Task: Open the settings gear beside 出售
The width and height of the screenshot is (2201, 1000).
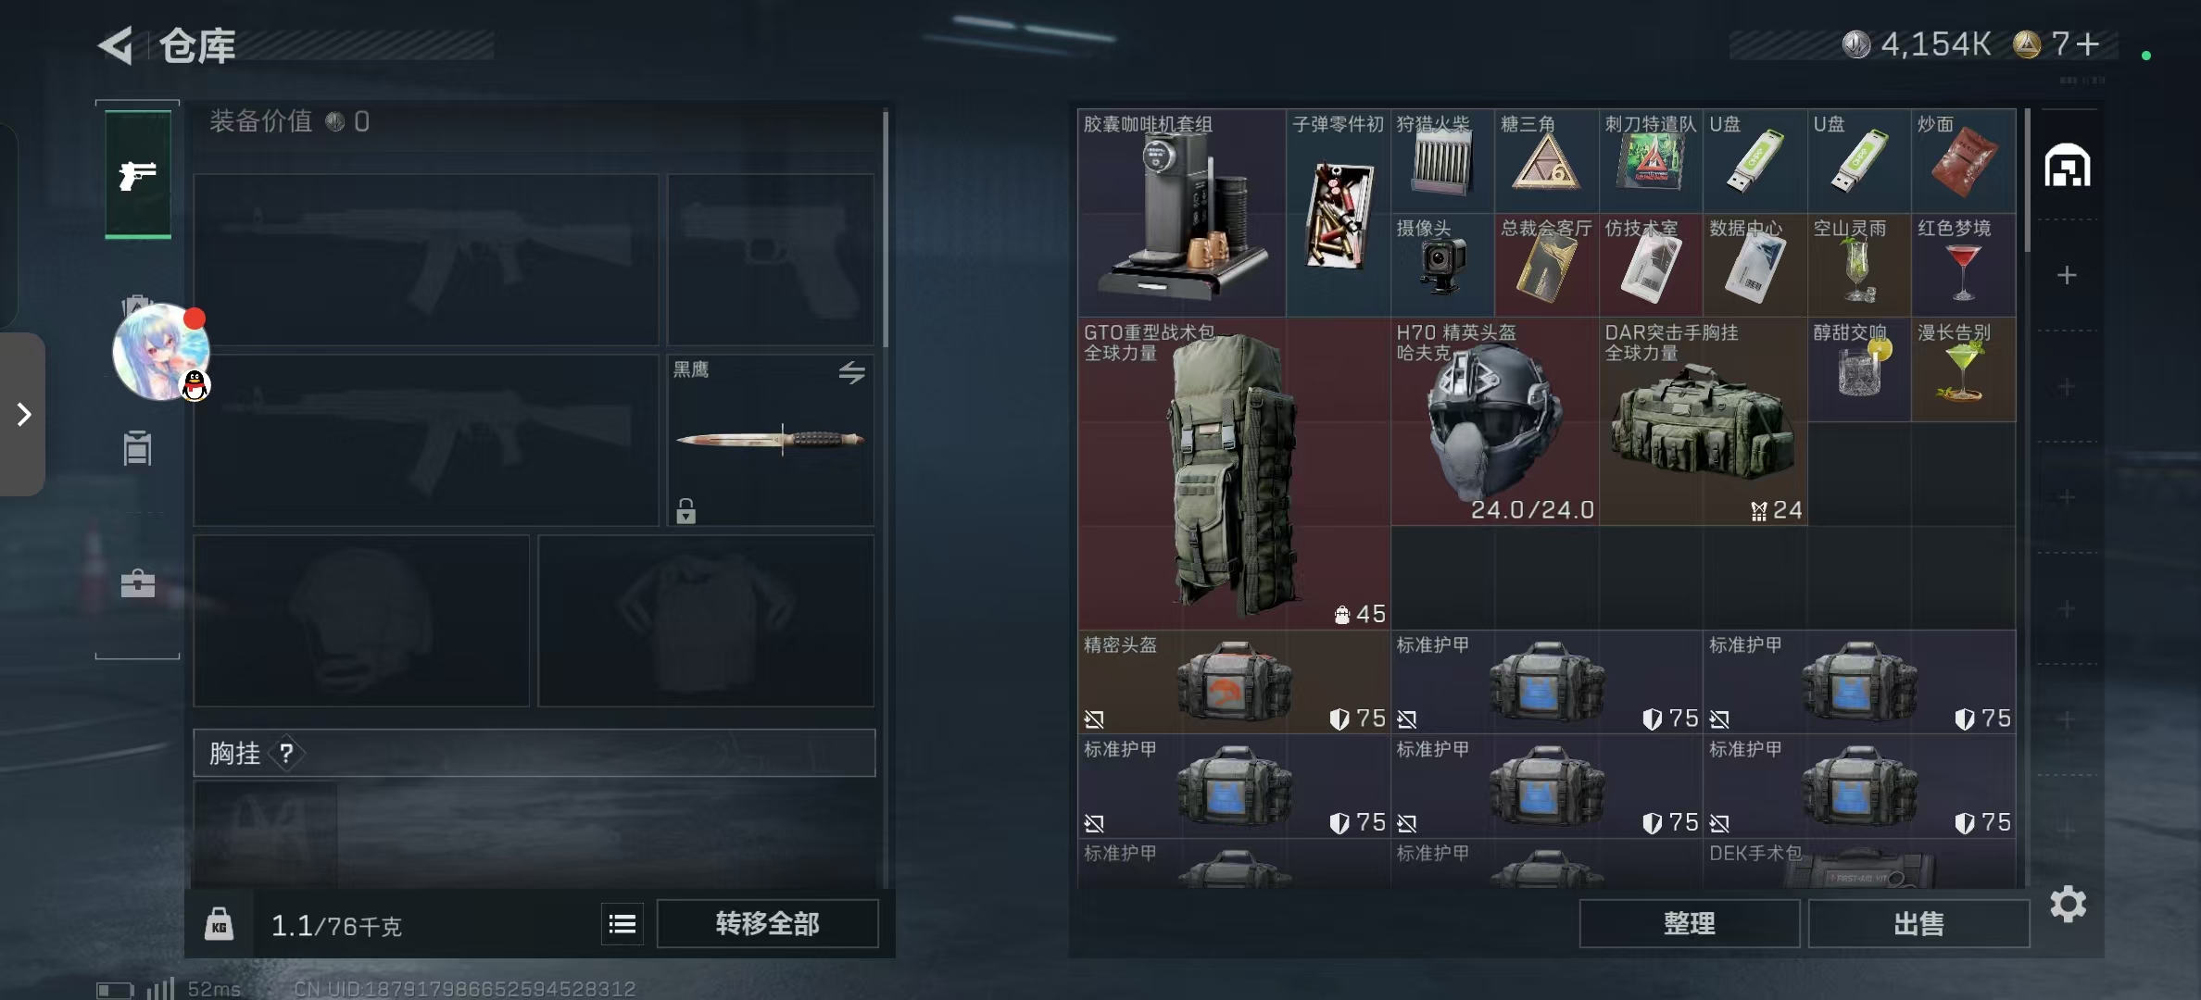Action: coord(2068,905)
